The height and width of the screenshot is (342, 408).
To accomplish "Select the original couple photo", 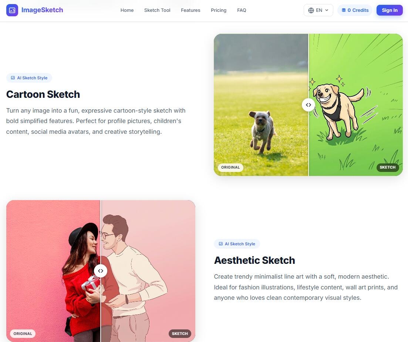I will pyautogui.click(x=53, y=271).
